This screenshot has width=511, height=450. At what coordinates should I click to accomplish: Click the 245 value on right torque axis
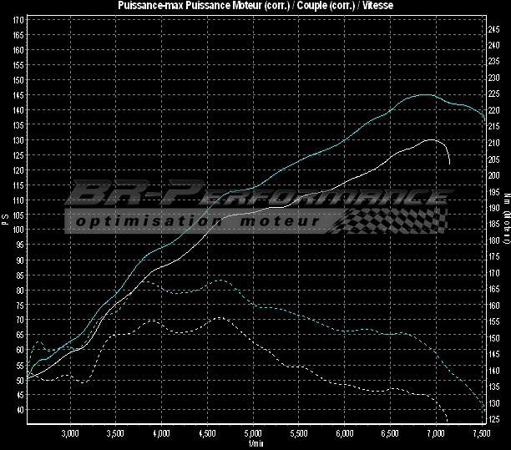coord(494,28)
